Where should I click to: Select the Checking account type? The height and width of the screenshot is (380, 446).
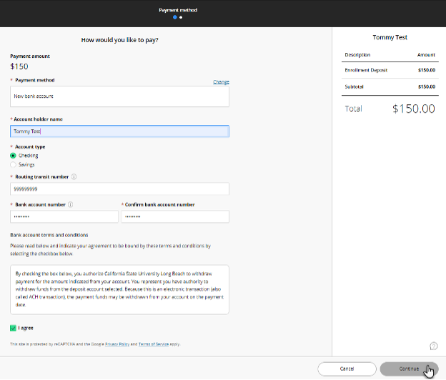click(13, 156)
